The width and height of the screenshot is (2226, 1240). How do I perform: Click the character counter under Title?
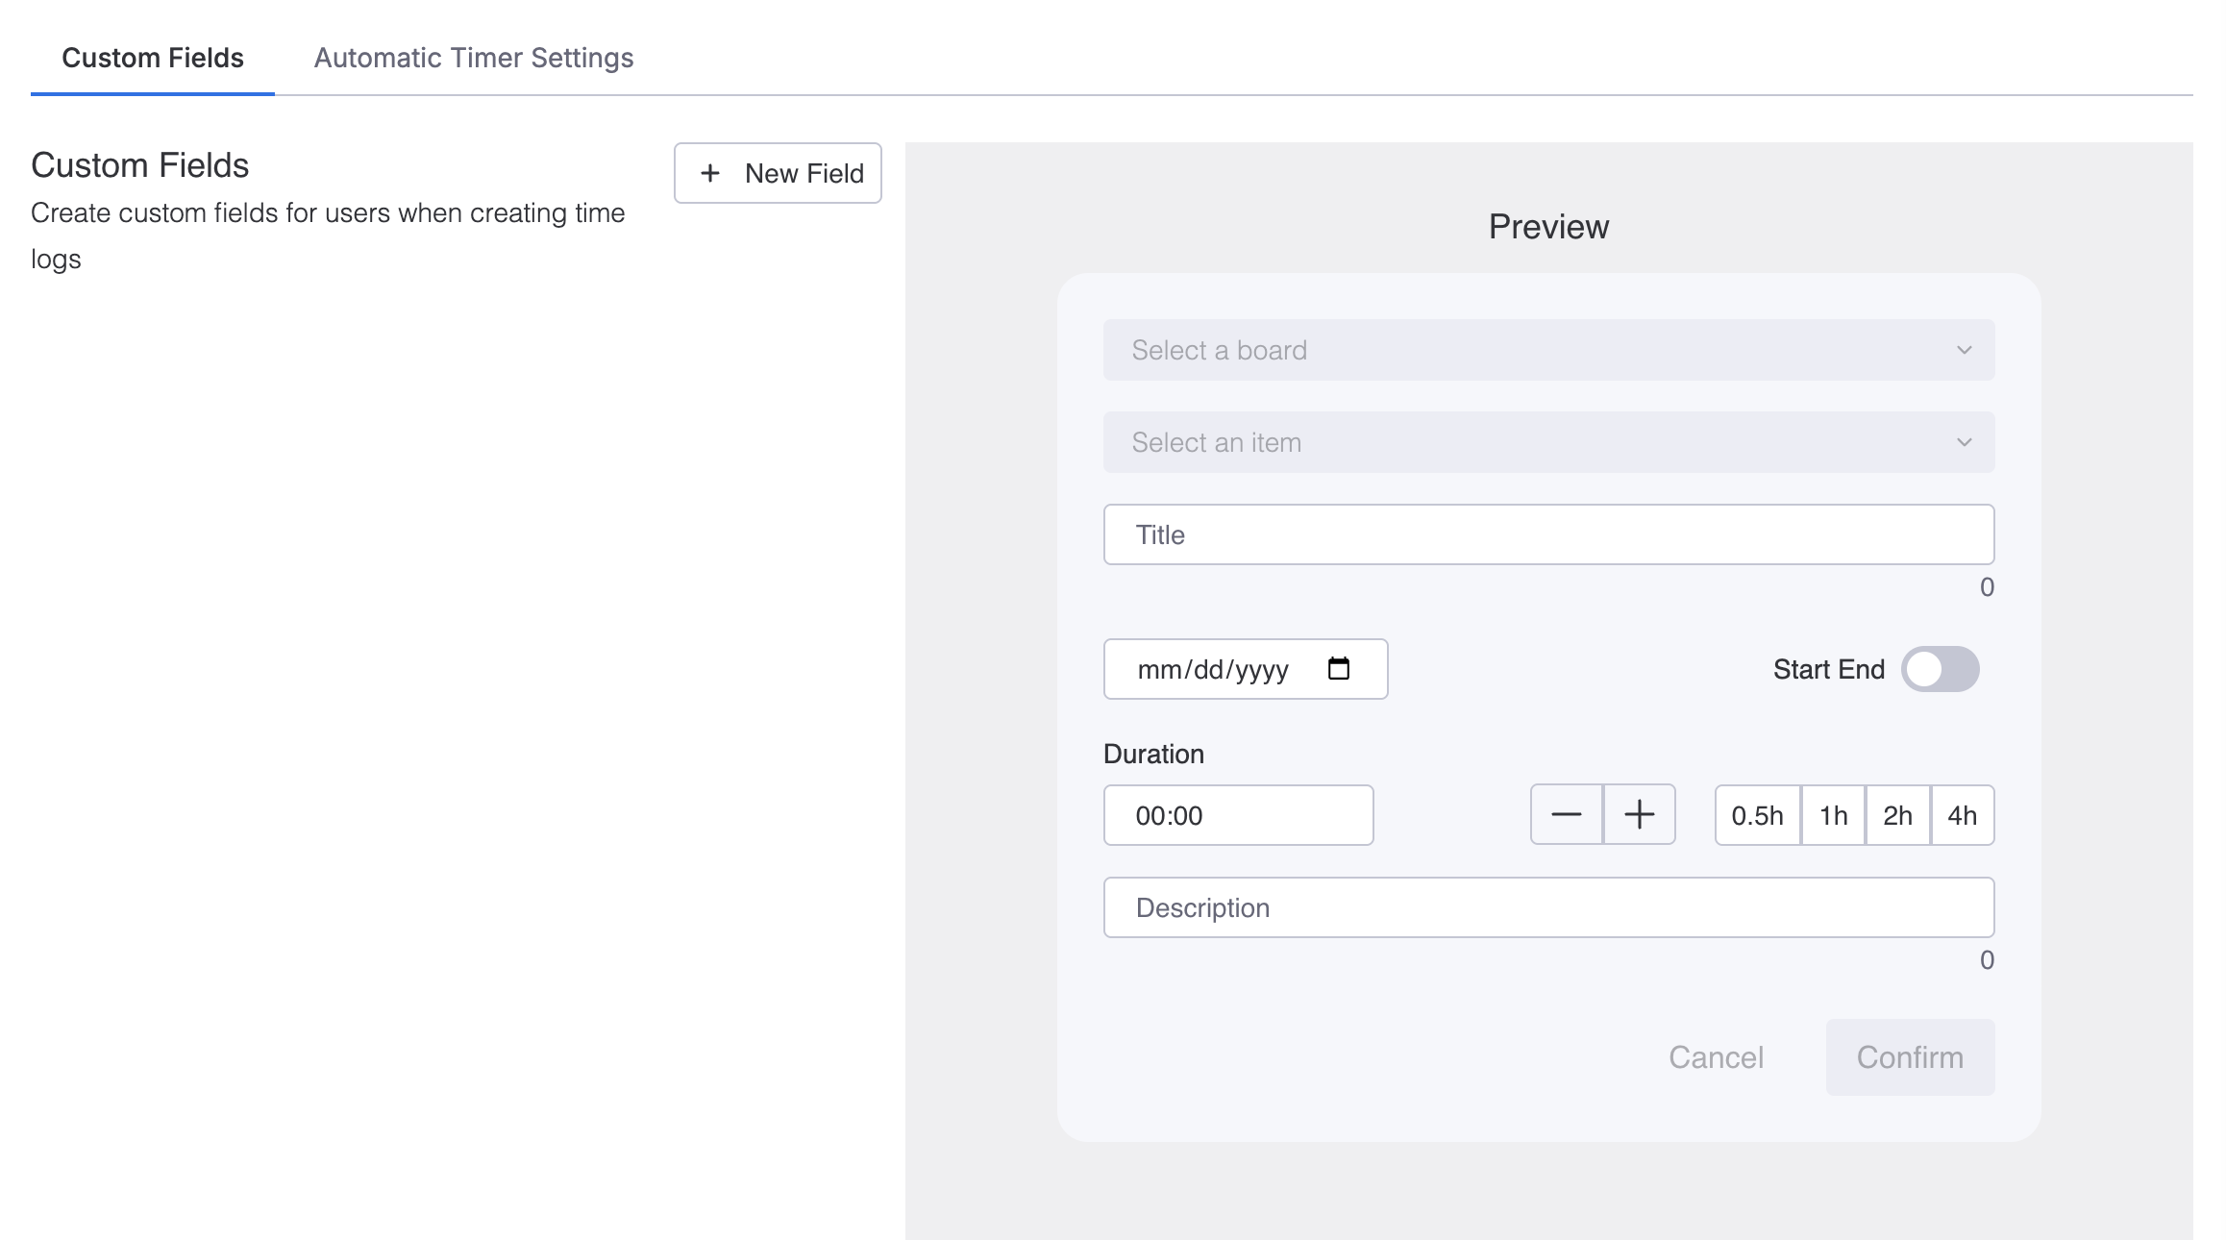click(1987, 587)
